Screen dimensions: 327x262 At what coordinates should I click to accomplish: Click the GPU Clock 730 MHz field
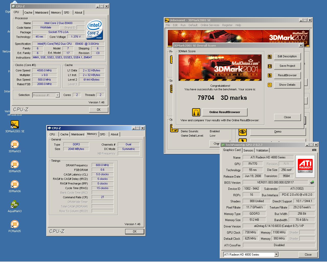(x=250, y=233)
